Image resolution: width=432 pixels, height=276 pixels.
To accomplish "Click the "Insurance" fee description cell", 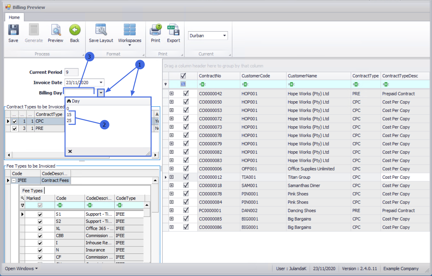I will coord(99,250).
